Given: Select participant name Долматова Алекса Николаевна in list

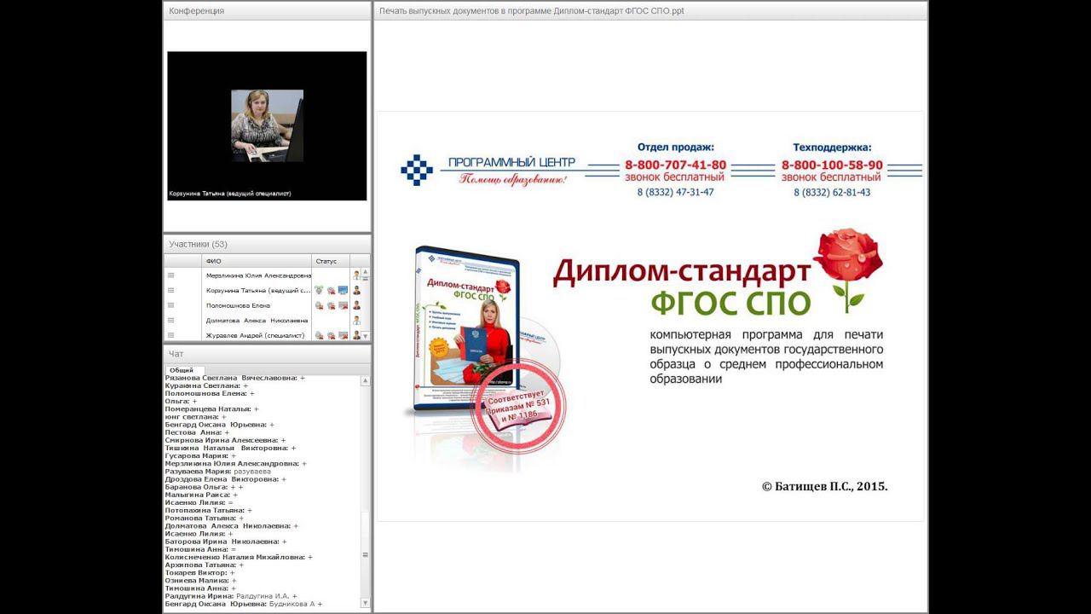Looking at the screenshot, I should click(x=257, y=321).
